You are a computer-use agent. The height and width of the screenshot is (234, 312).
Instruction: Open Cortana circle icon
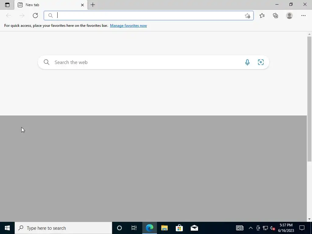tap(119, 228)
